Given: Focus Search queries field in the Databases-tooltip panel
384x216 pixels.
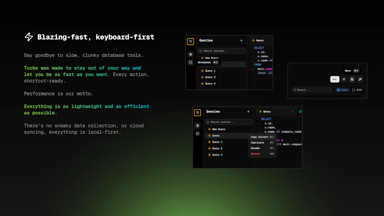Looking at the screenshot, I should point(221,51).
